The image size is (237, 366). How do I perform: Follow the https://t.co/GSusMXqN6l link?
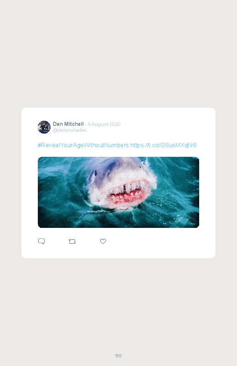coord(164,145)
